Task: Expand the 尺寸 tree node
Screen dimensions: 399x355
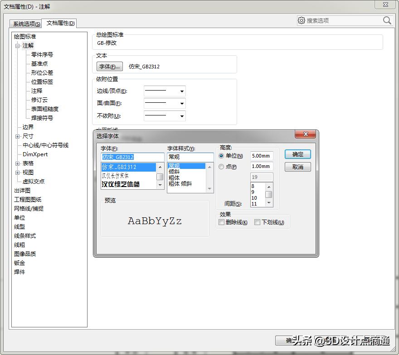Action: click(x=17, y=136)
